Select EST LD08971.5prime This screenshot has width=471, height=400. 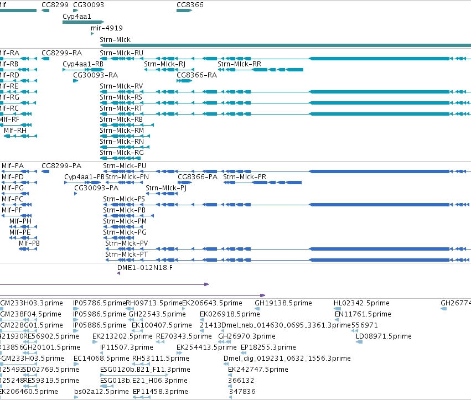[384, 336]
